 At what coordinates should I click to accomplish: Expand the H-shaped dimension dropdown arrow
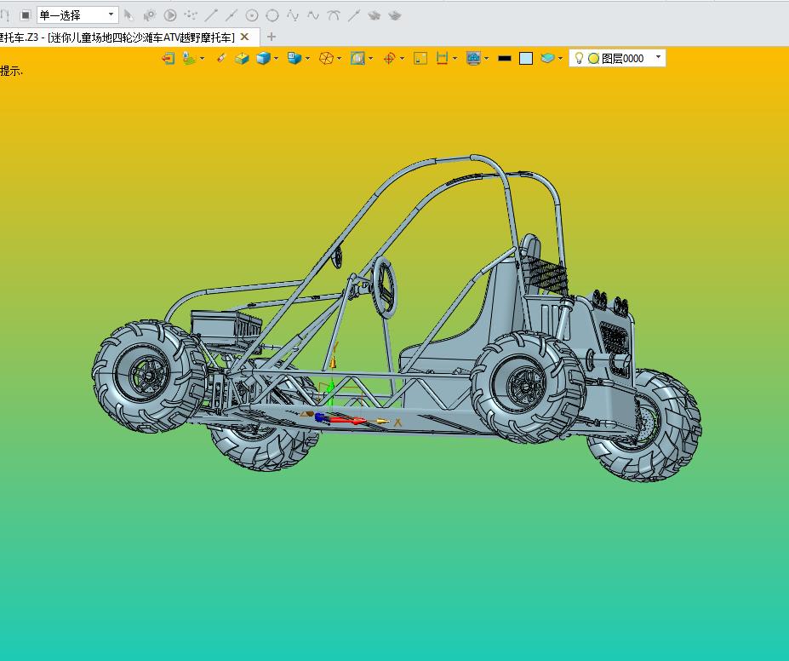click(455, 59)
